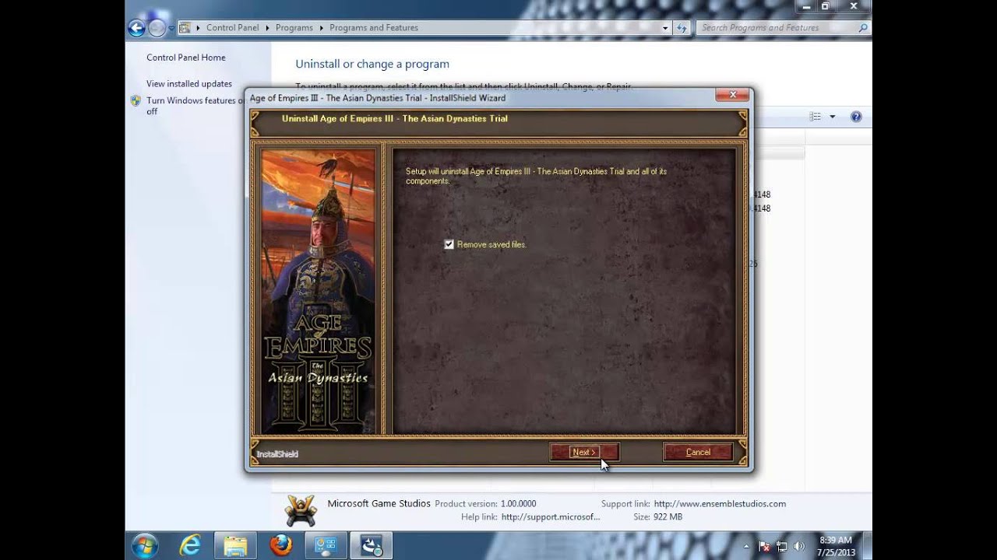997x560 pixels.
Task: Open the support.microsoft help link
Action: click(551, 516)
